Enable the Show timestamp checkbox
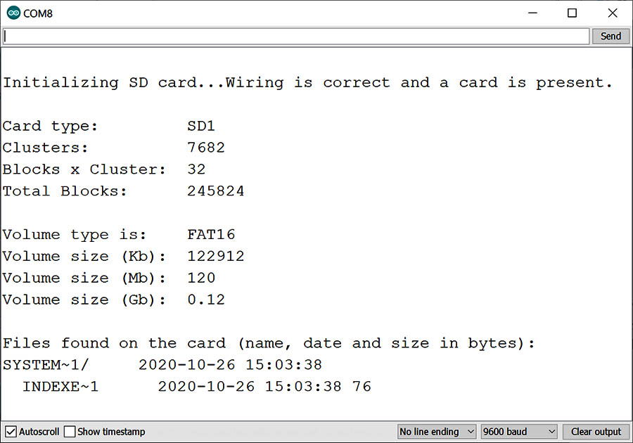The height and width of the screenshot is (443, 633). coord(70,431)
